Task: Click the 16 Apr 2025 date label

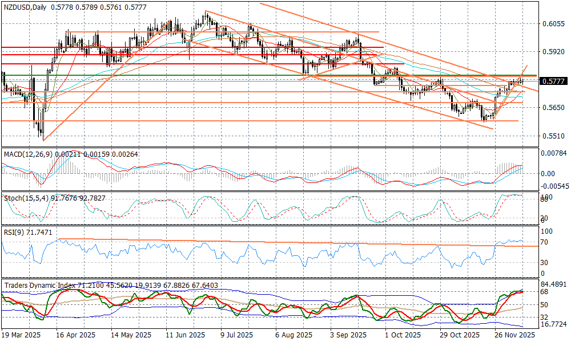Action: pyautogui.click(x=77, y=336)
